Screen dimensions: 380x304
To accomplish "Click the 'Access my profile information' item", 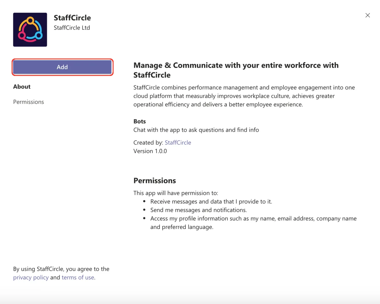I will [253, 223].
